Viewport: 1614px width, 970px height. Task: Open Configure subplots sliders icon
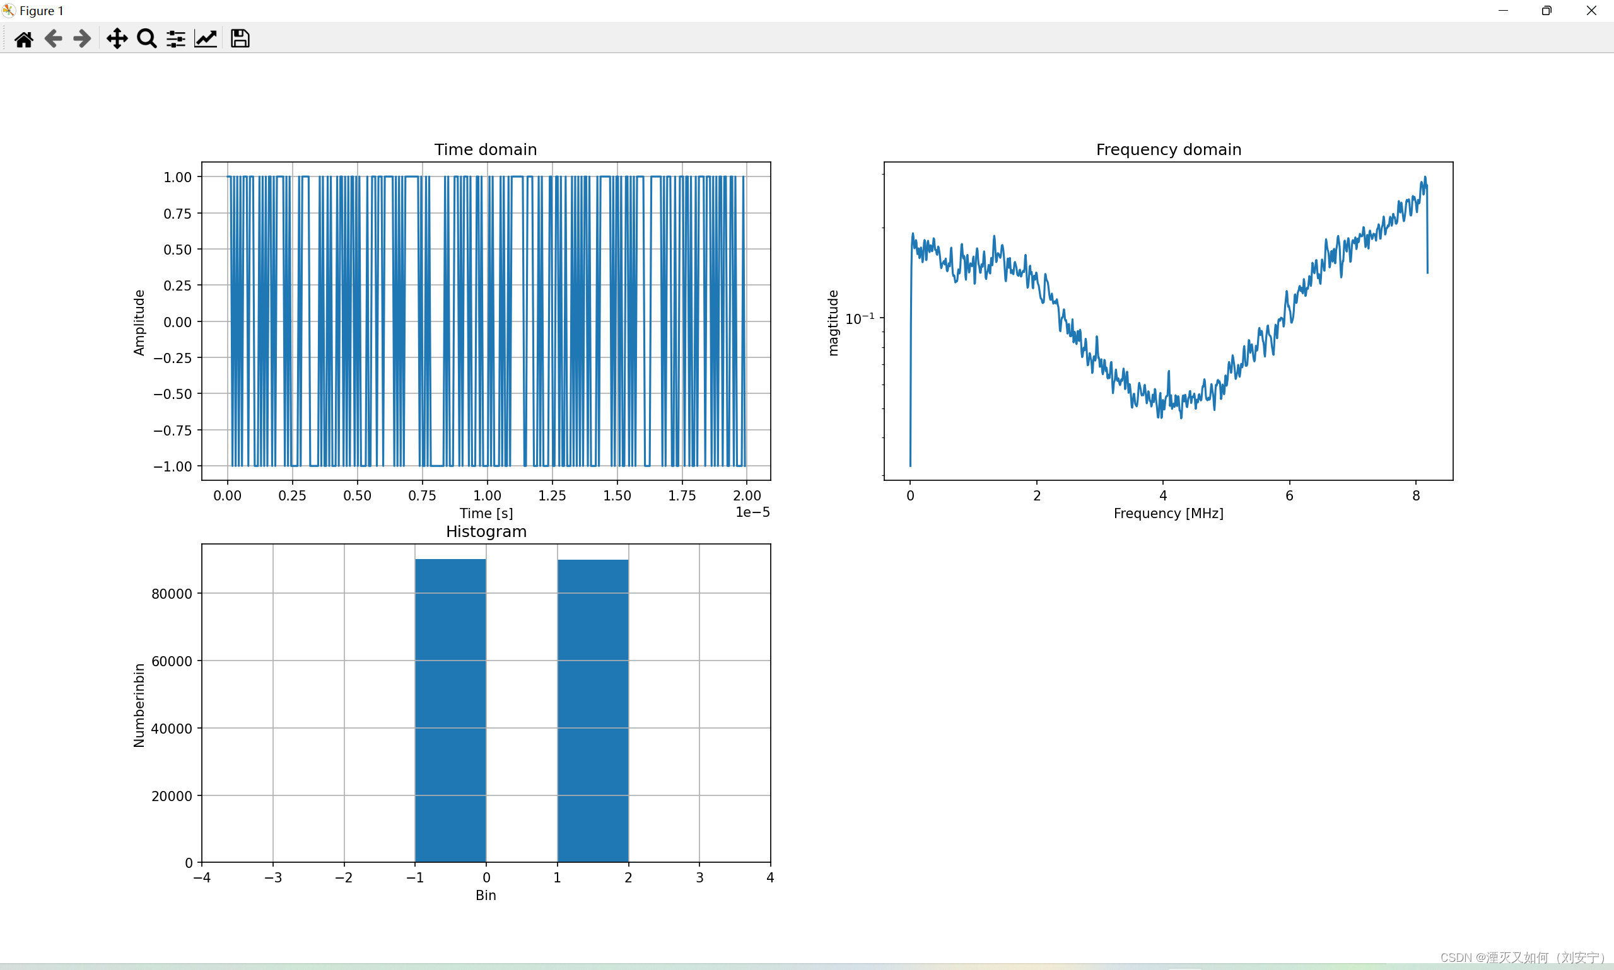tap(175, 39)
